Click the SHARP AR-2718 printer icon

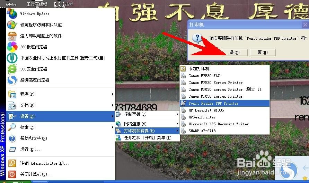(183, 131)
